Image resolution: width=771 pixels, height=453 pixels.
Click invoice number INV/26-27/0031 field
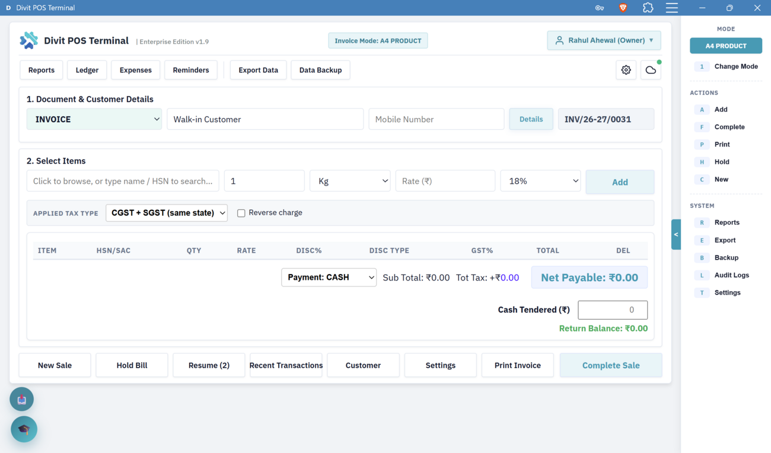click(x=606, y=119)
